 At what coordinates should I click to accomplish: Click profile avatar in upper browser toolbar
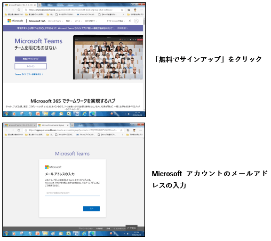[x=135, y=10]
